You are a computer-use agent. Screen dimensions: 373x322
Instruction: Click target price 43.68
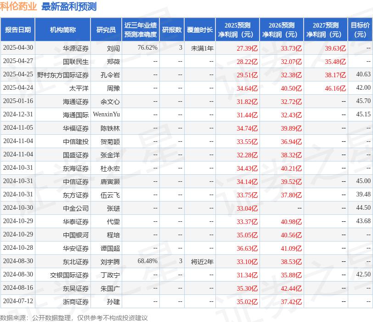(x=363, y=221)
